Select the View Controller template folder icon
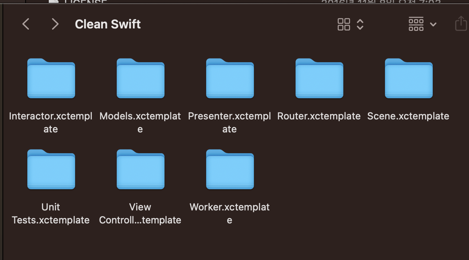 click(x=141, y=169)
